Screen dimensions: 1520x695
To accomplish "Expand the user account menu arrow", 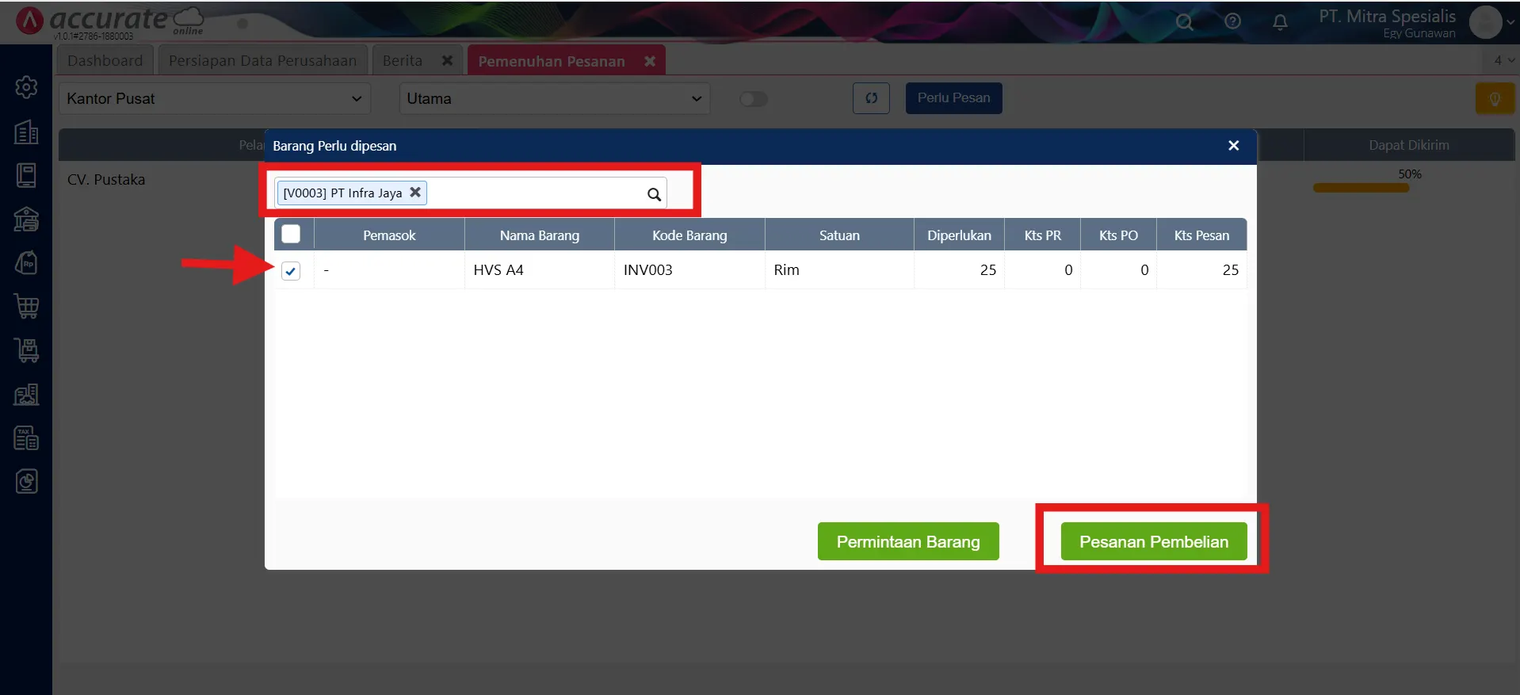I will pos(1510,22).
